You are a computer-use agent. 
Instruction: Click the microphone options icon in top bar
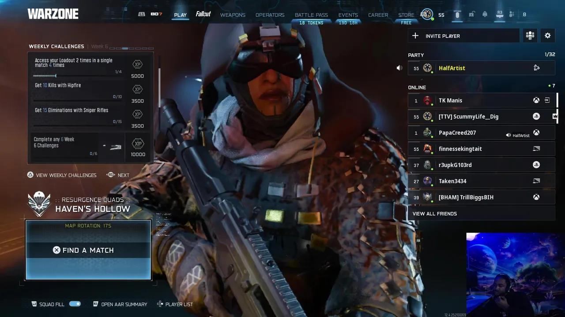[x=457, y=14]
